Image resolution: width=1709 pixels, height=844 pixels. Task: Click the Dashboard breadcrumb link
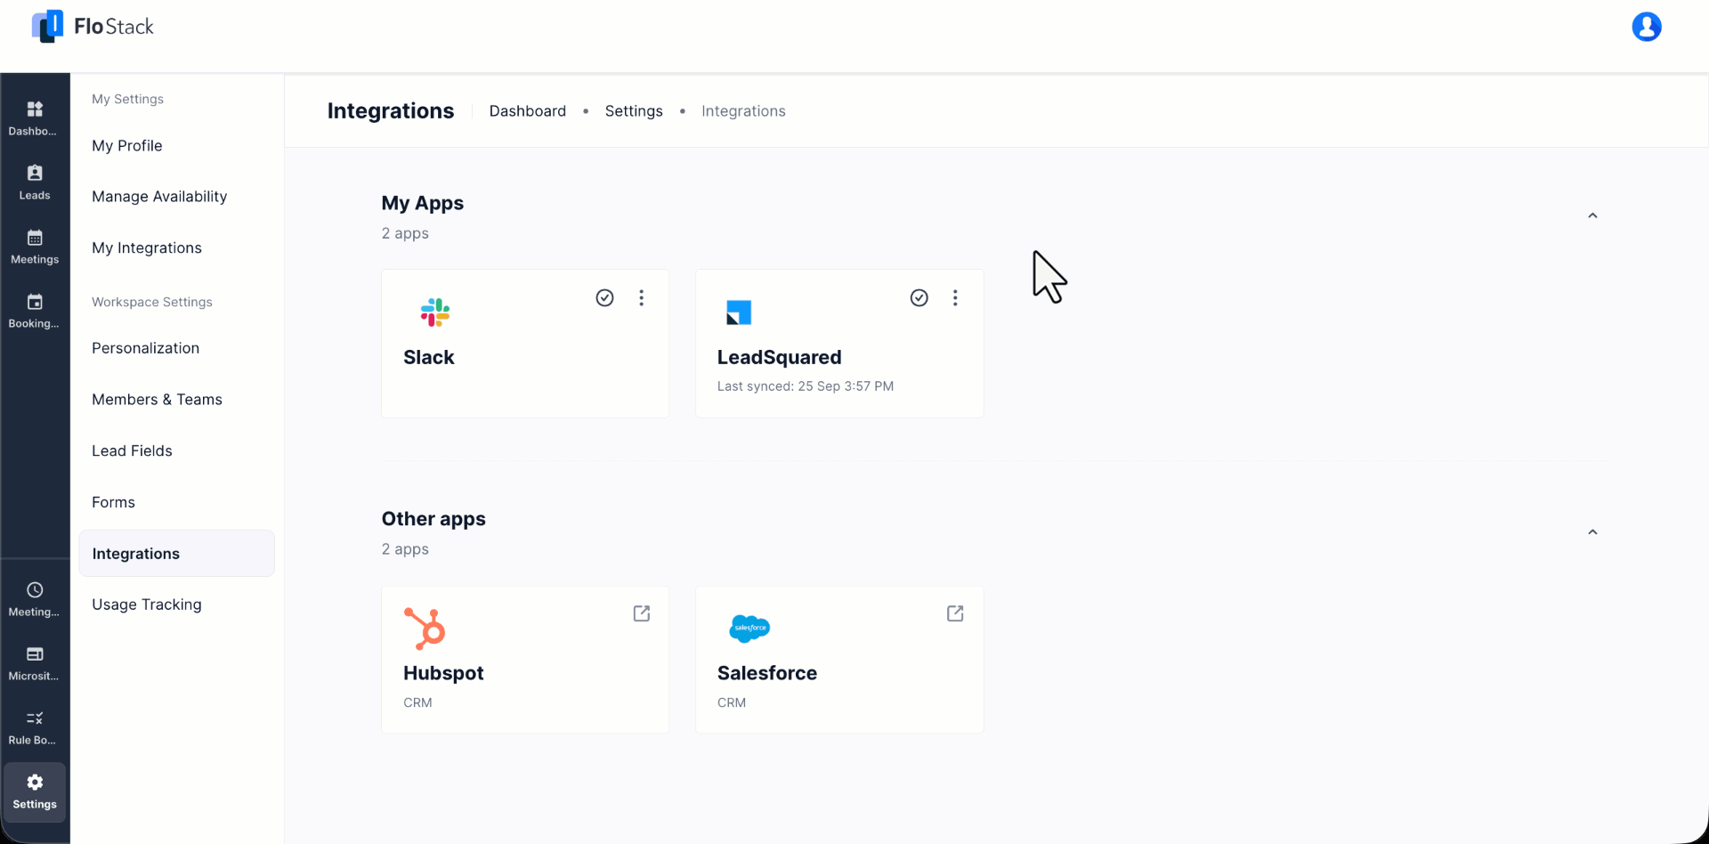click(528, 111)
